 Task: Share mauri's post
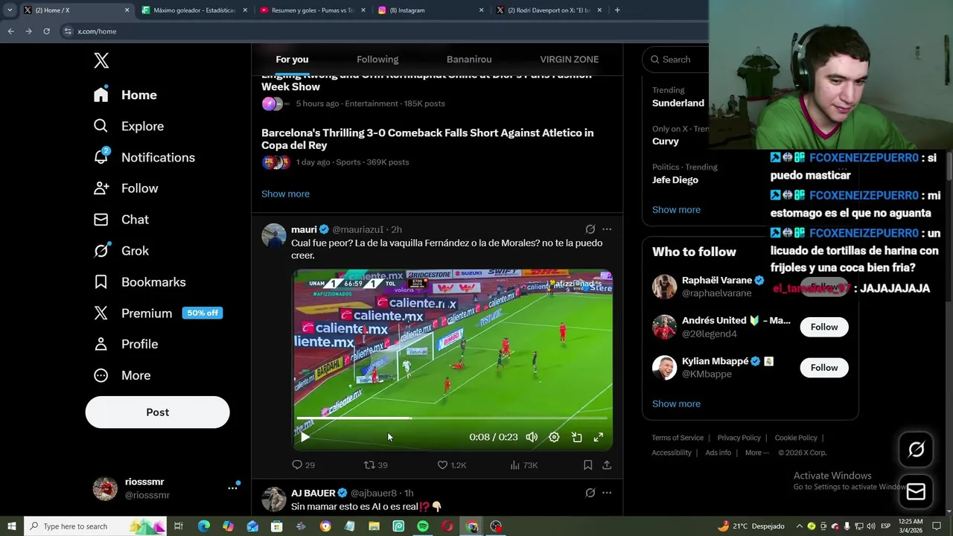tap(607, 465)
